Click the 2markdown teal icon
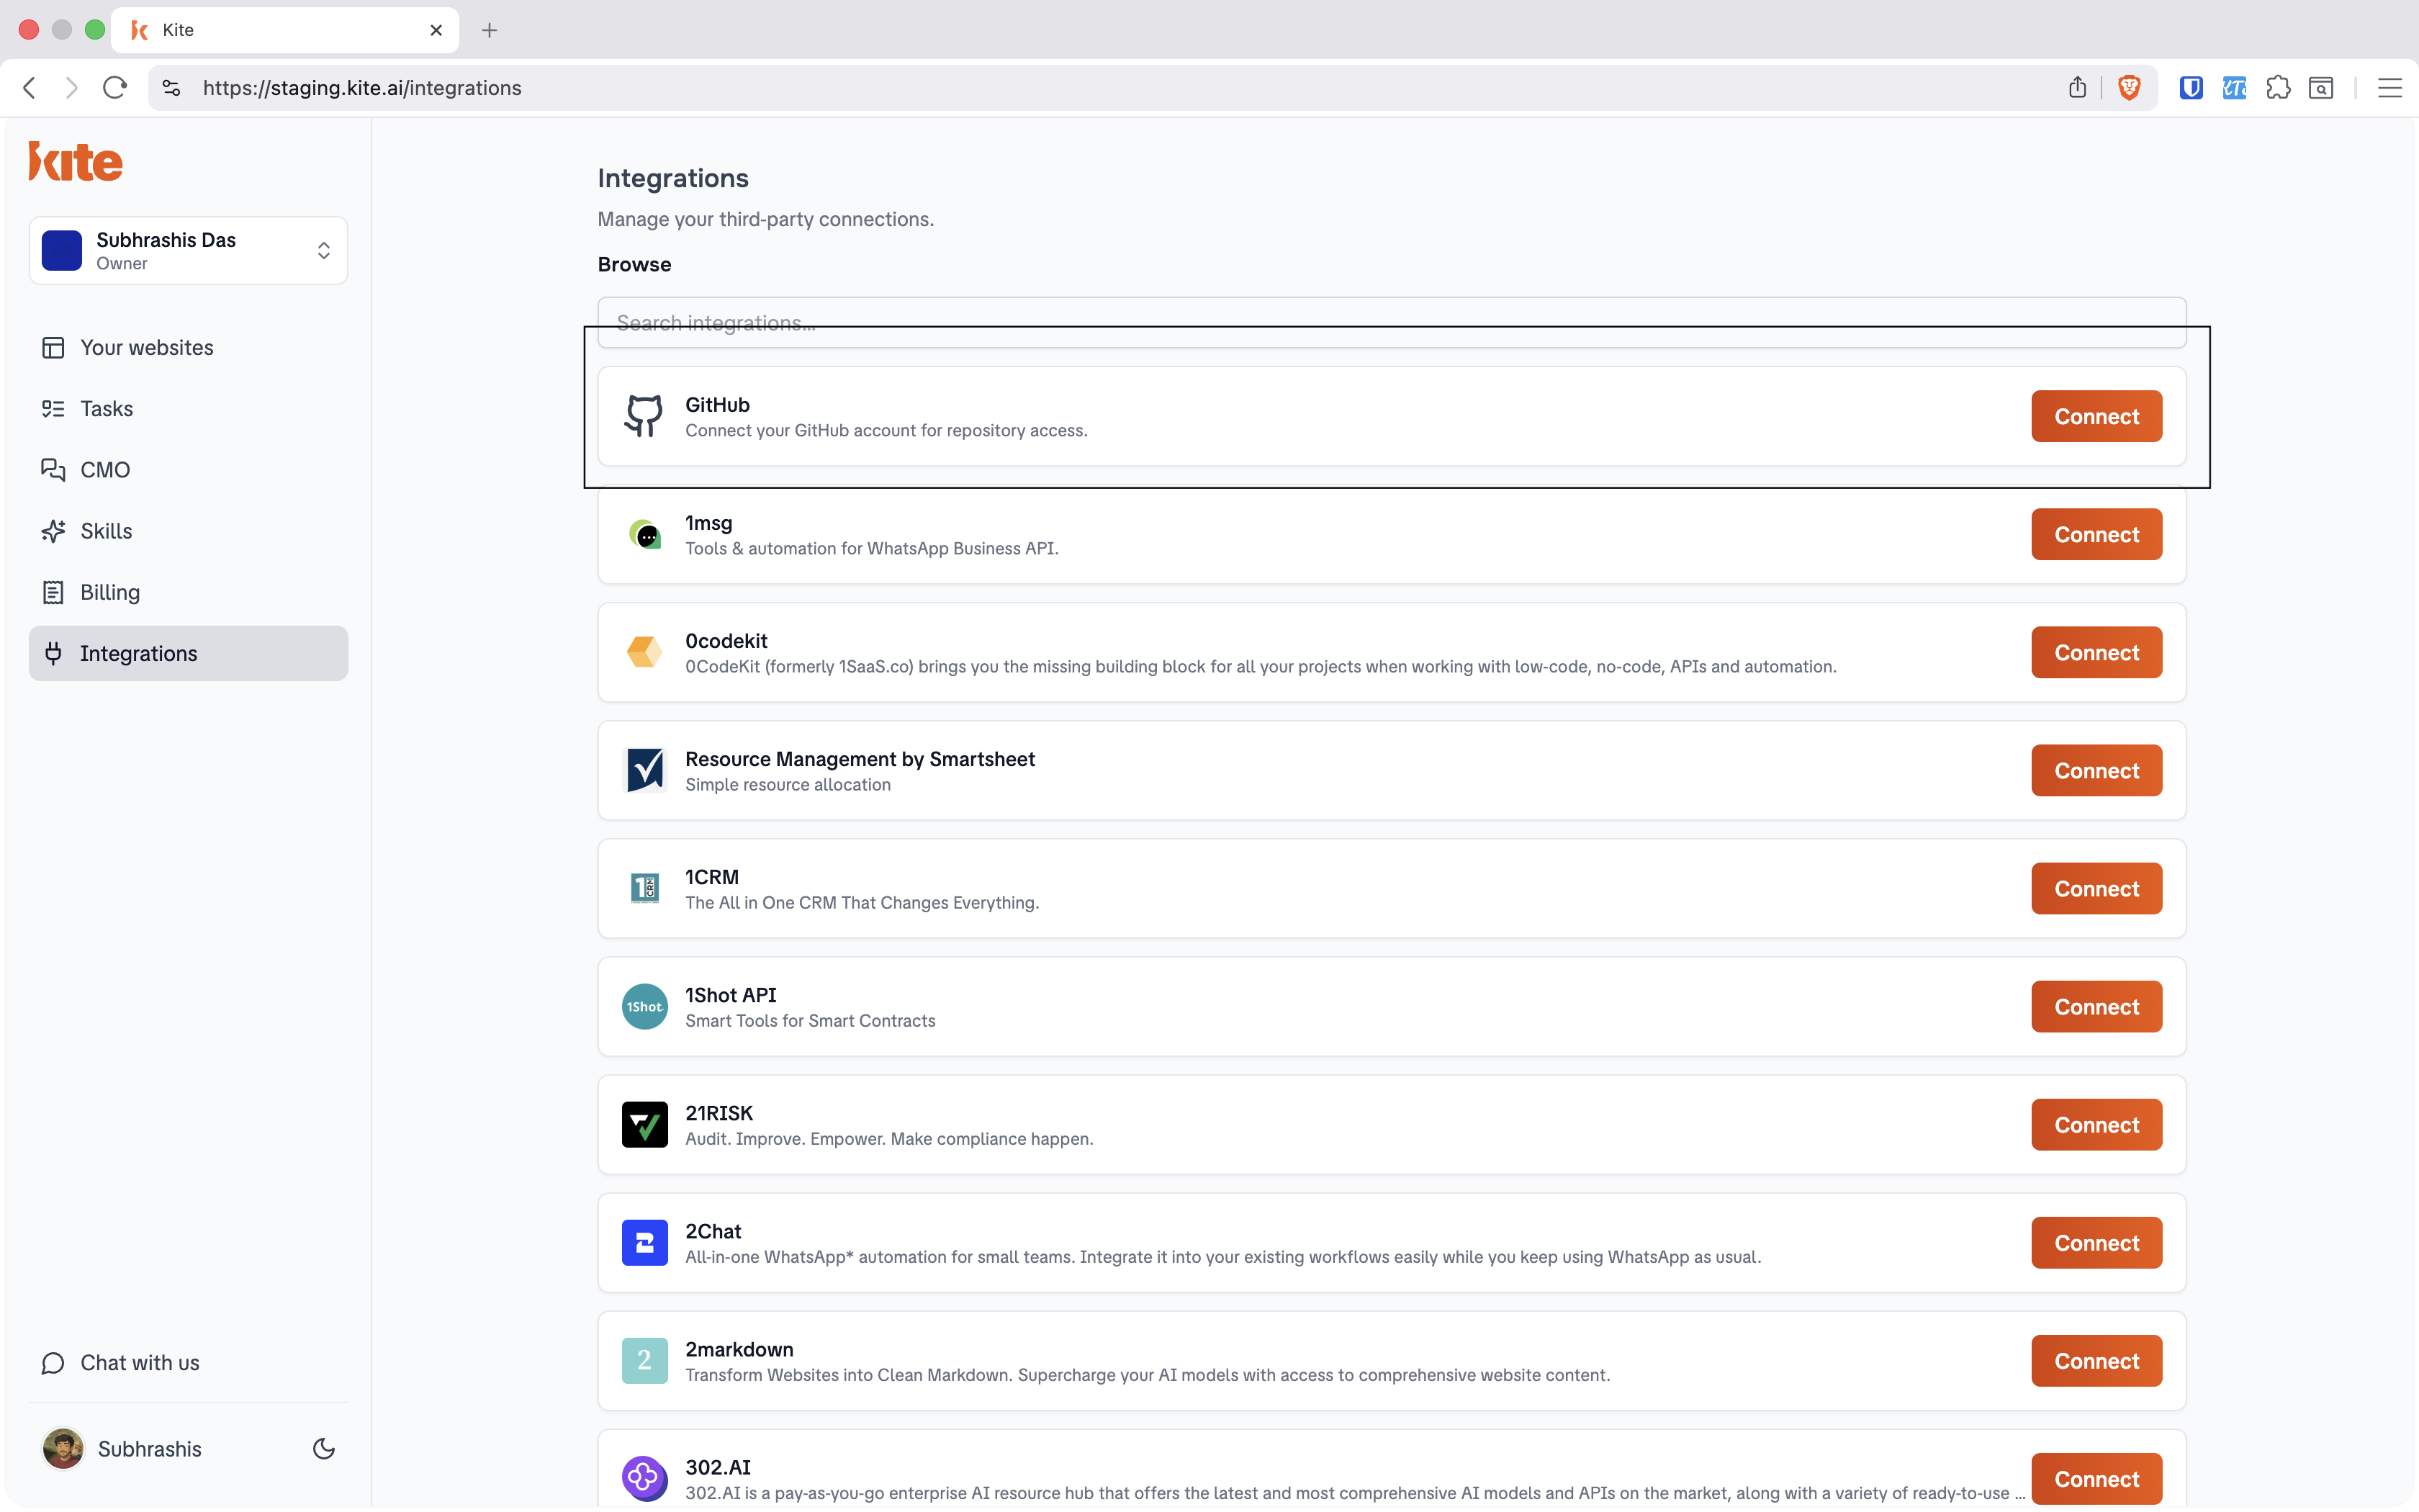 (644, 1360)
